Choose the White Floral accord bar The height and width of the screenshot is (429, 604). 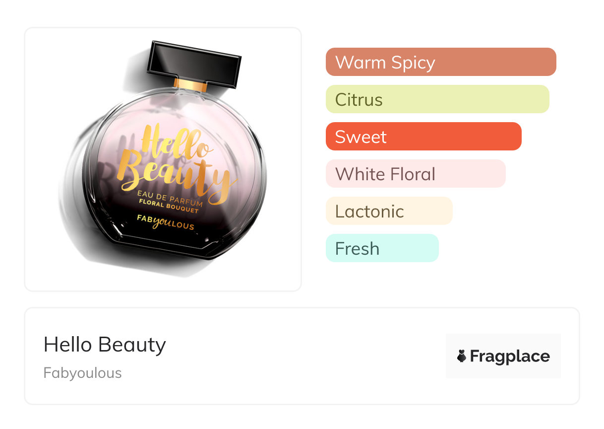point(416,174)
